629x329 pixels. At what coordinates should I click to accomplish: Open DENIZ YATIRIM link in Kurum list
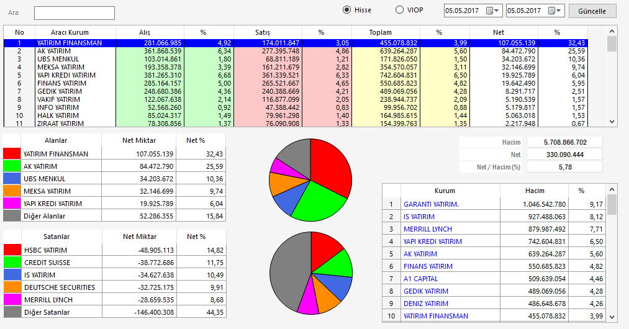coord(426,304)
